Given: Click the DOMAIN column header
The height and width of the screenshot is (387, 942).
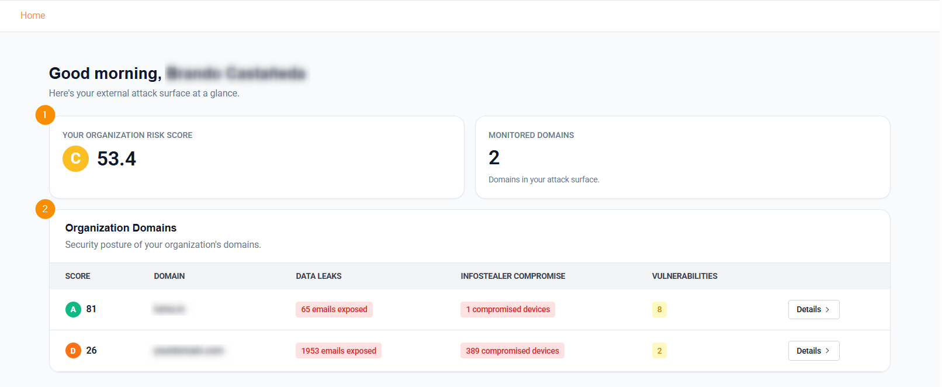Looking at the screenshot, I should pyautogui.click(x=169, y=276).
